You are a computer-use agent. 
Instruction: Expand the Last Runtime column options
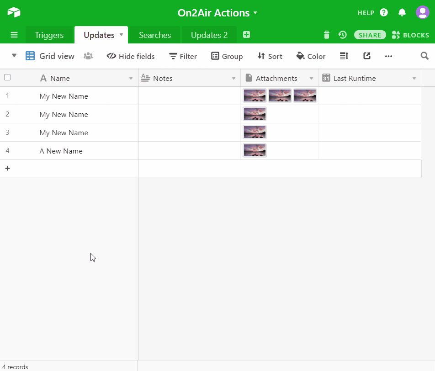tap(414, 79)
